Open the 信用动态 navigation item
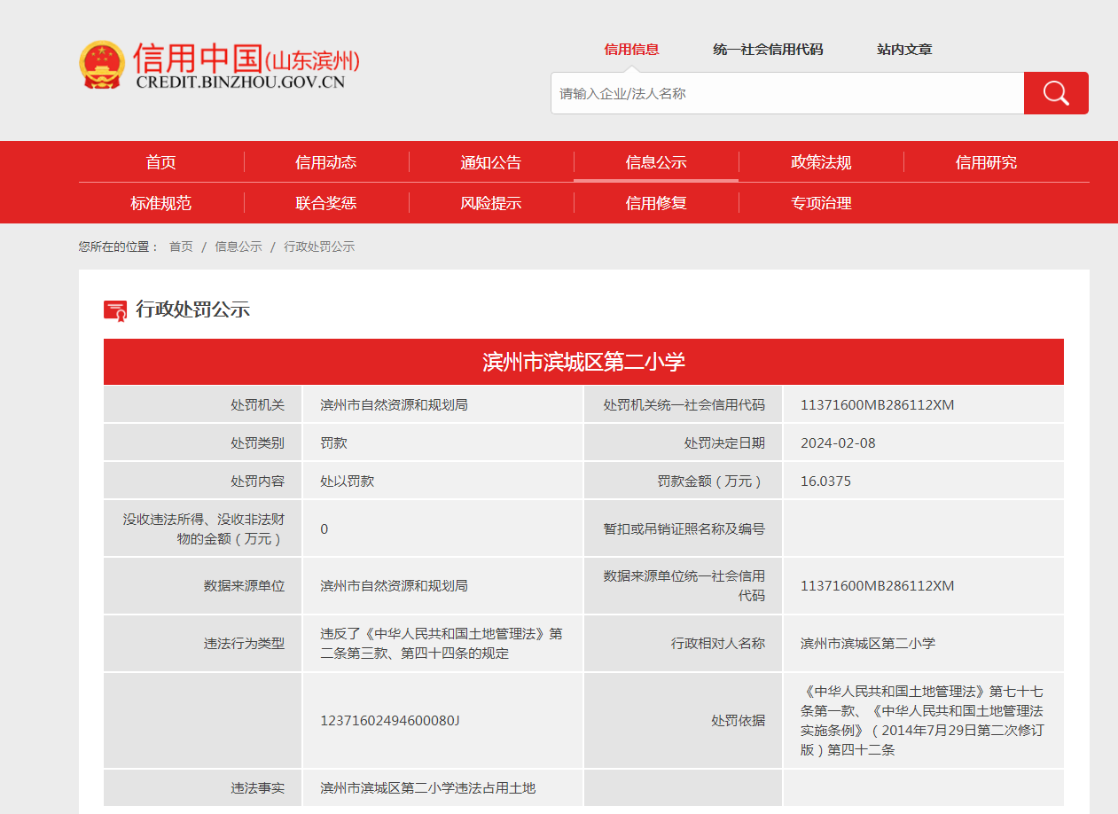Viewport: 1118px width, 814px height. click(x=325, y=162)
